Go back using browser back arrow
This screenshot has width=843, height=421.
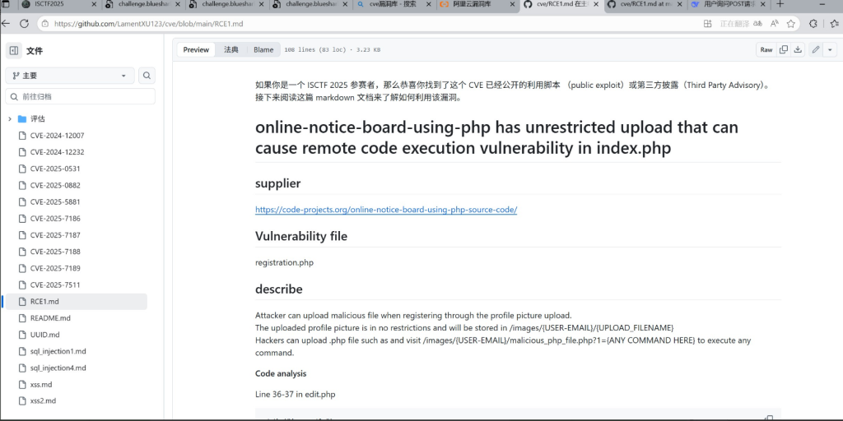coord(7,24)
